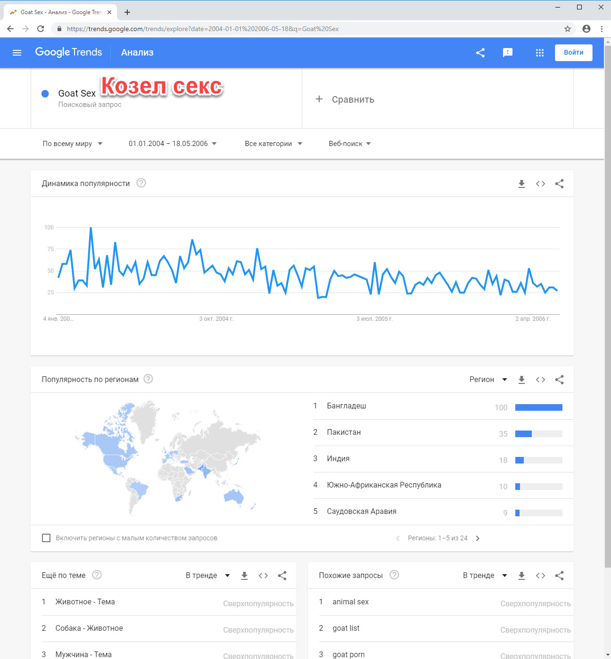Open the Chrome three-dot menu
Image resolution: width=611 pixels, height=659 pixels.
coord(602,29)
